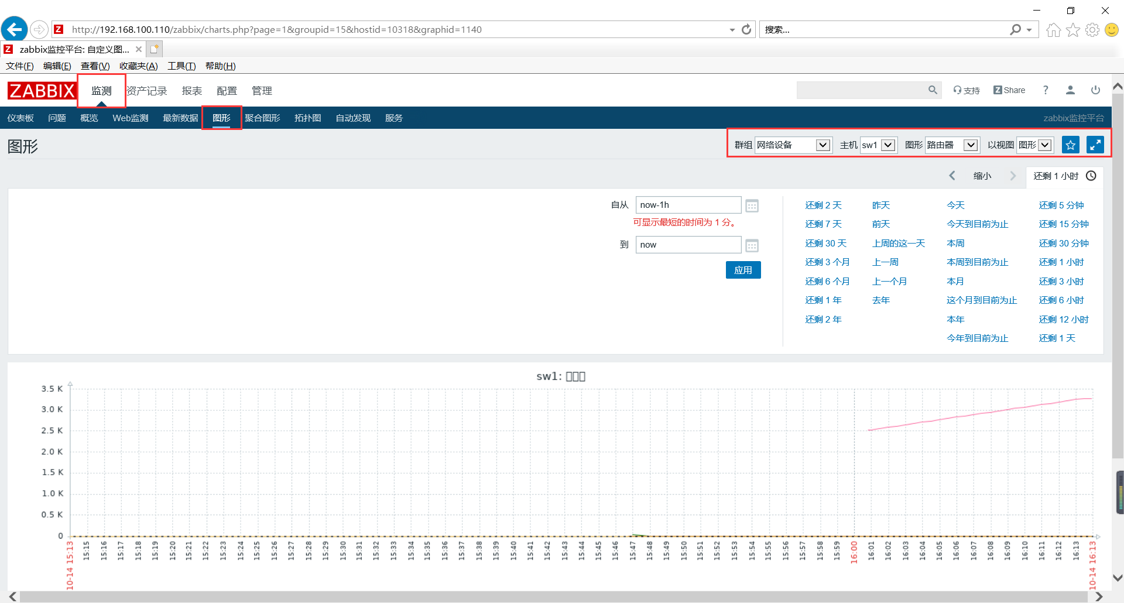Click the 到 to input field
Image resolution: width=1124 pixels, height=603 pixels.
(x=688, y=245)
